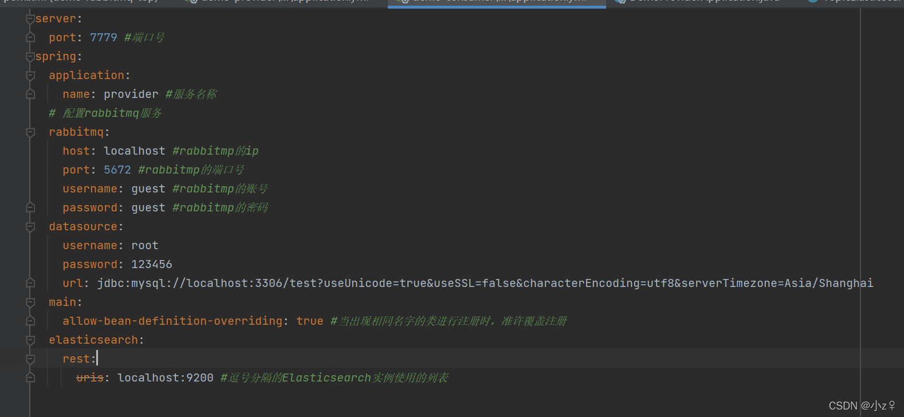Click the 'rabbitmq' key
This screenshot has width=904, height=417.
[76, 132]
